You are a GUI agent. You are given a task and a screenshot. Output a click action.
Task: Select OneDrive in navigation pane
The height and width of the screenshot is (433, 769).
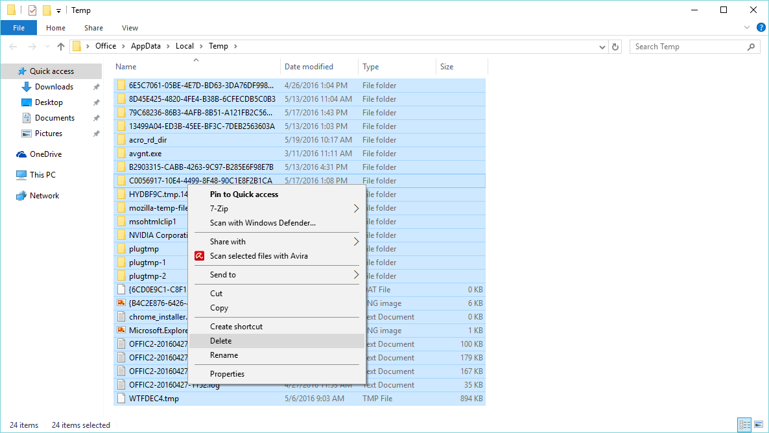(x=45, y=154)
